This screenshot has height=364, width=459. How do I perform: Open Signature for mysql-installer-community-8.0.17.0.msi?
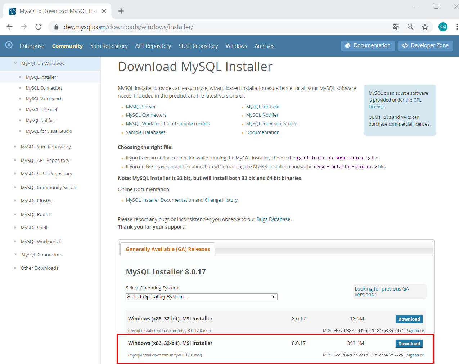point(415,355)
